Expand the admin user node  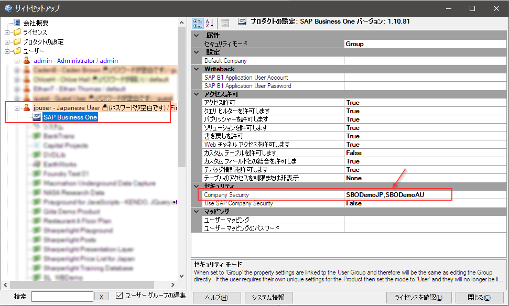tap(17, 61)
